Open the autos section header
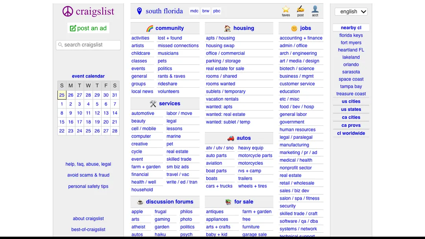Screen dimensions: 425x239 click(x=244, y=138)
